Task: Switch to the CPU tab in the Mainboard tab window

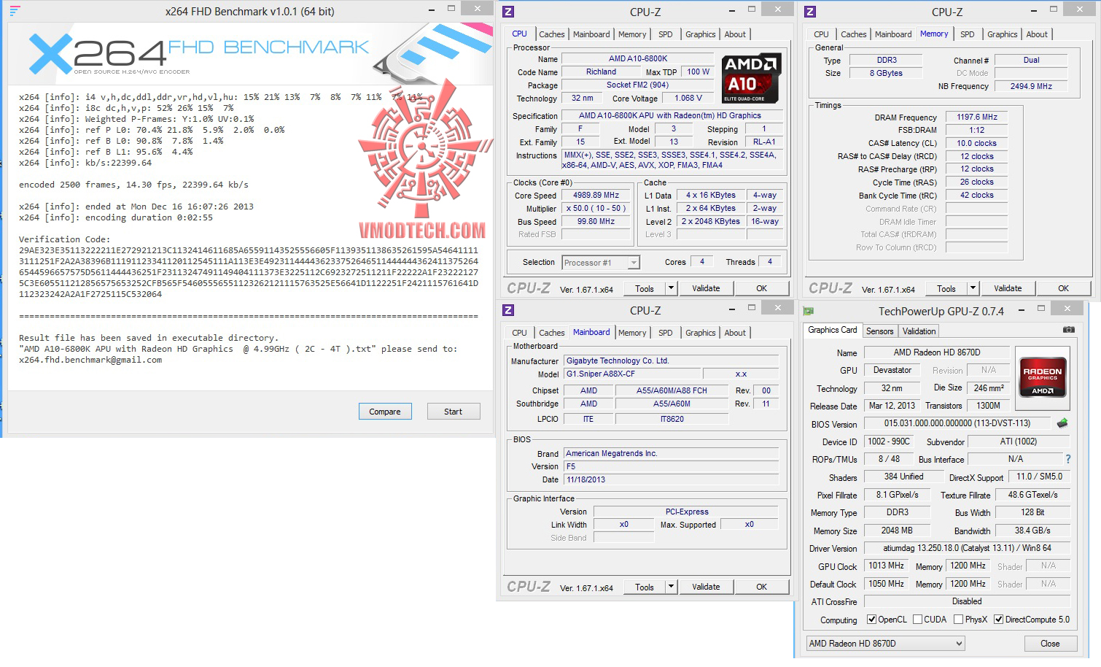Action: [519, 333]
